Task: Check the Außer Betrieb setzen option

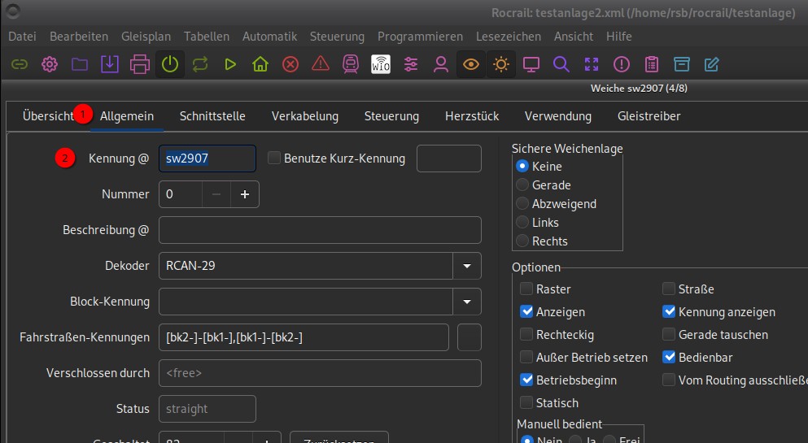Action: point(526,357)
